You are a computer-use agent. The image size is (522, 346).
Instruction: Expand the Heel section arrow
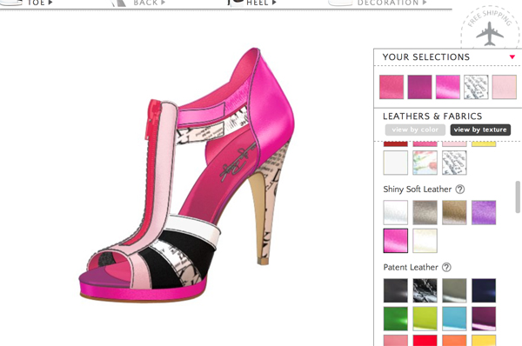[x=274, y=3]
